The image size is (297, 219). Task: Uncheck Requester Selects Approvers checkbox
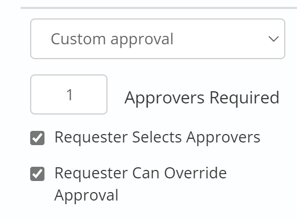click(37, 138)
